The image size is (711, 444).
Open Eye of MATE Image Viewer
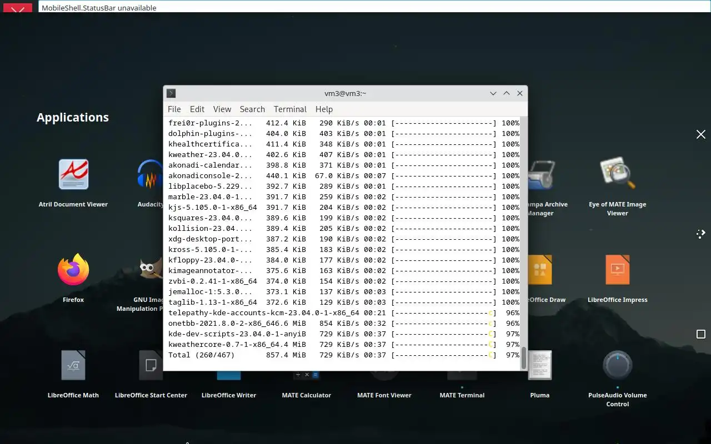[618, 174]
